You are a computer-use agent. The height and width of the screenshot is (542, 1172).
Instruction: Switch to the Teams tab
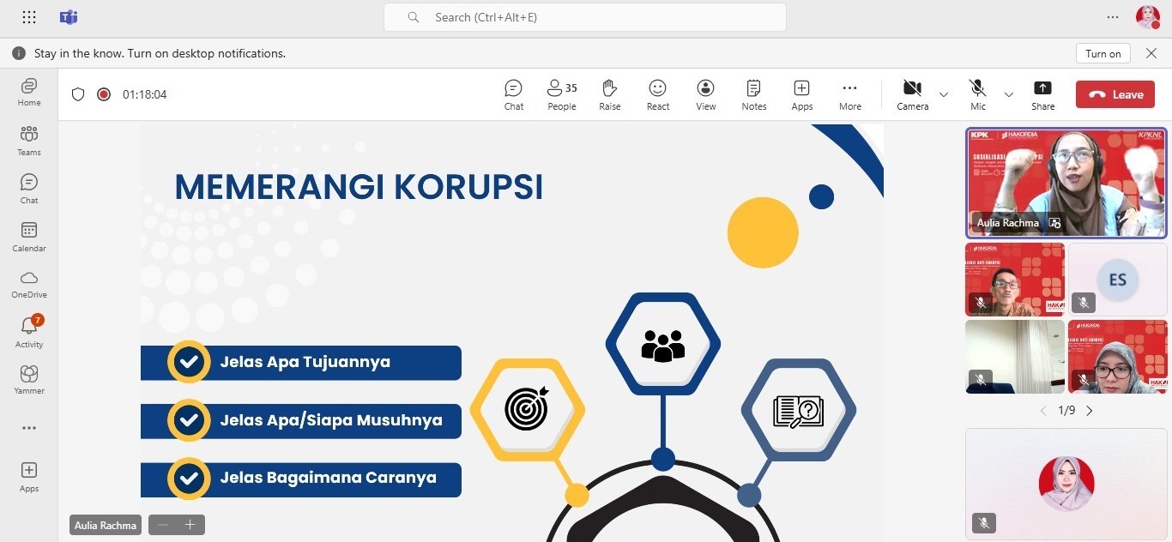pyautogui.click(x=29, y=140)
